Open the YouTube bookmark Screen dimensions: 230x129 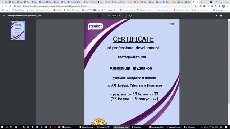[x=57, y=10]
